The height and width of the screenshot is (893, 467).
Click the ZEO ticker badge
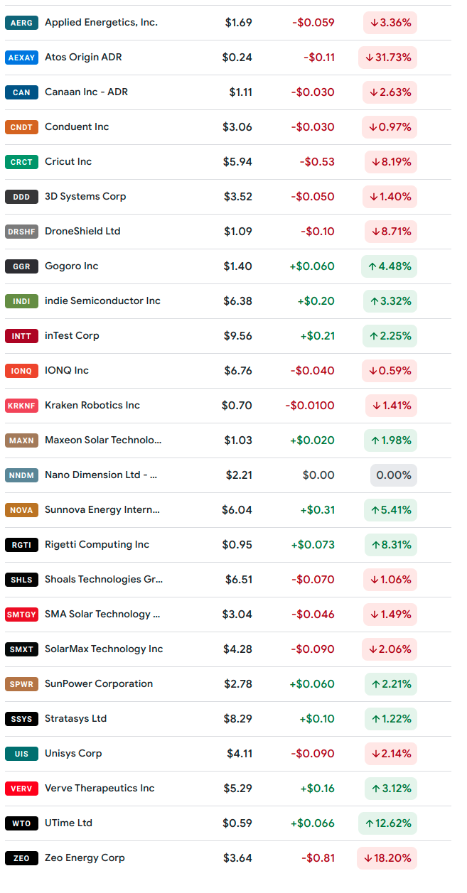coord(21,858)
